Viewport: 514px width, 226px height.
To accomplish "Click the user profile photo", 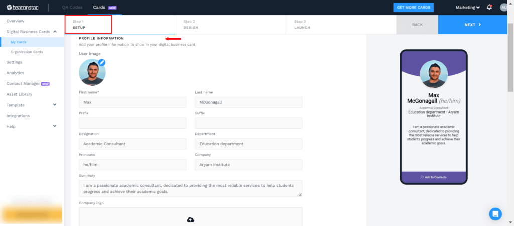I will (92, 73).
